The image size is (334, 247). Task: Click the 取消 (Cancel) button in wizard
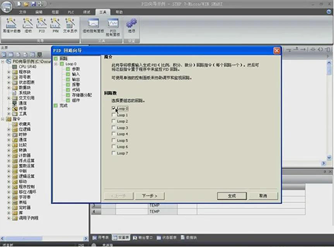click(x=263, y=196)
